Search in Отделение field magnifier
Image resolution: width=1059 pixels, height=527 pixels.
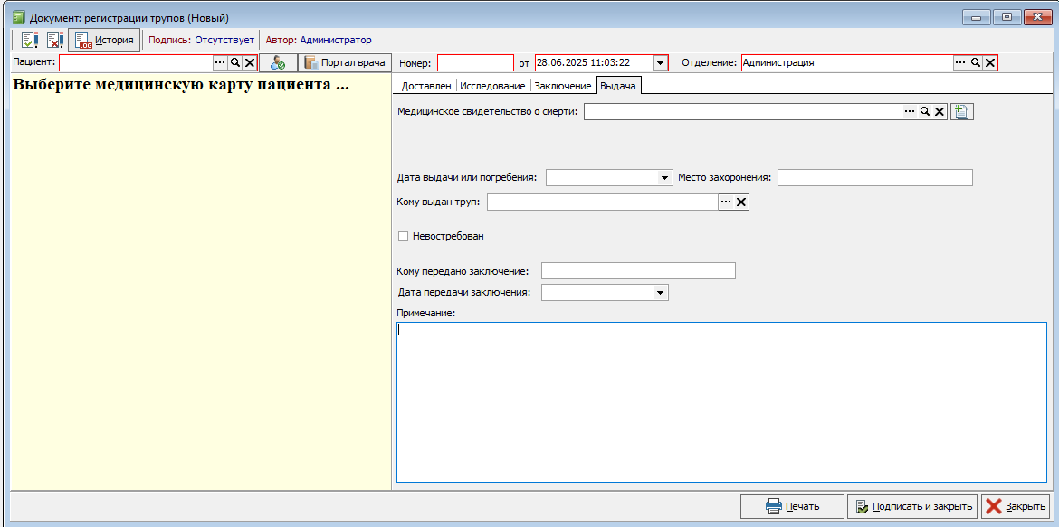(x=975, y=62)
